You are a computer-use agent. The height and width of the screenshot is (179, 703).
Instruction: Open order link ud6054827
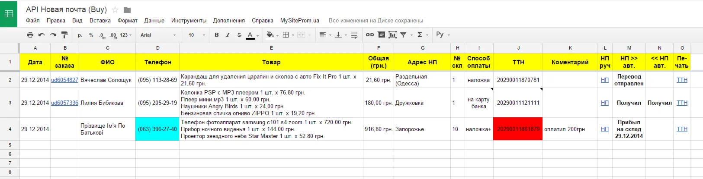tap(64, 80)
